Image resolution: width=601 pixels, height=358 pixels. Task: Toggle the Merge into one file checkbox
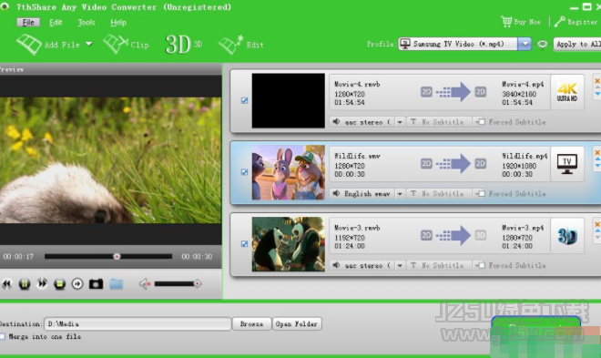3,336
